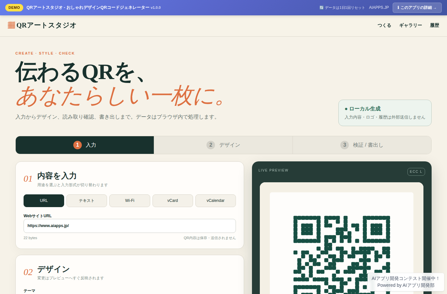Select the vCard content type
The height and width of the screenshot is (294, 447).
click(x=173, y=201)
